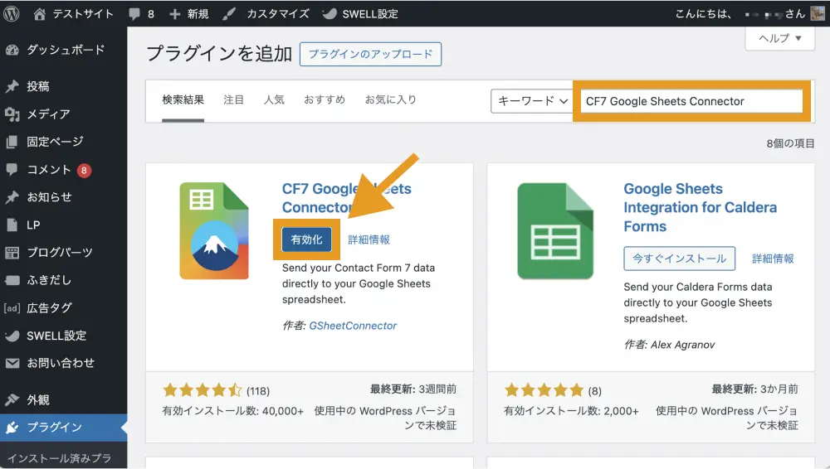Switch to the おすすめ tab
The width and height of the screenshot is (830, 469).
coord(324,99)
